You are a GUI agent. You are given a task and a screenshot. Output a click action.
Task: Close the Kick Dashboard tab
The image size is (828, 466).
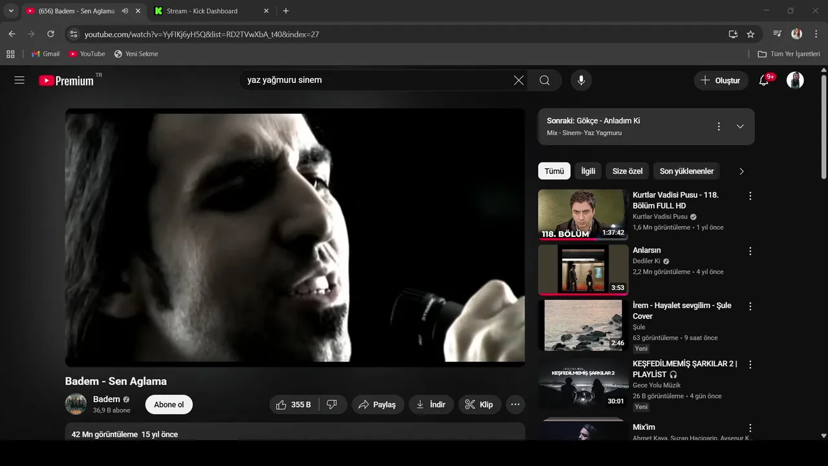tap(267, 11)
